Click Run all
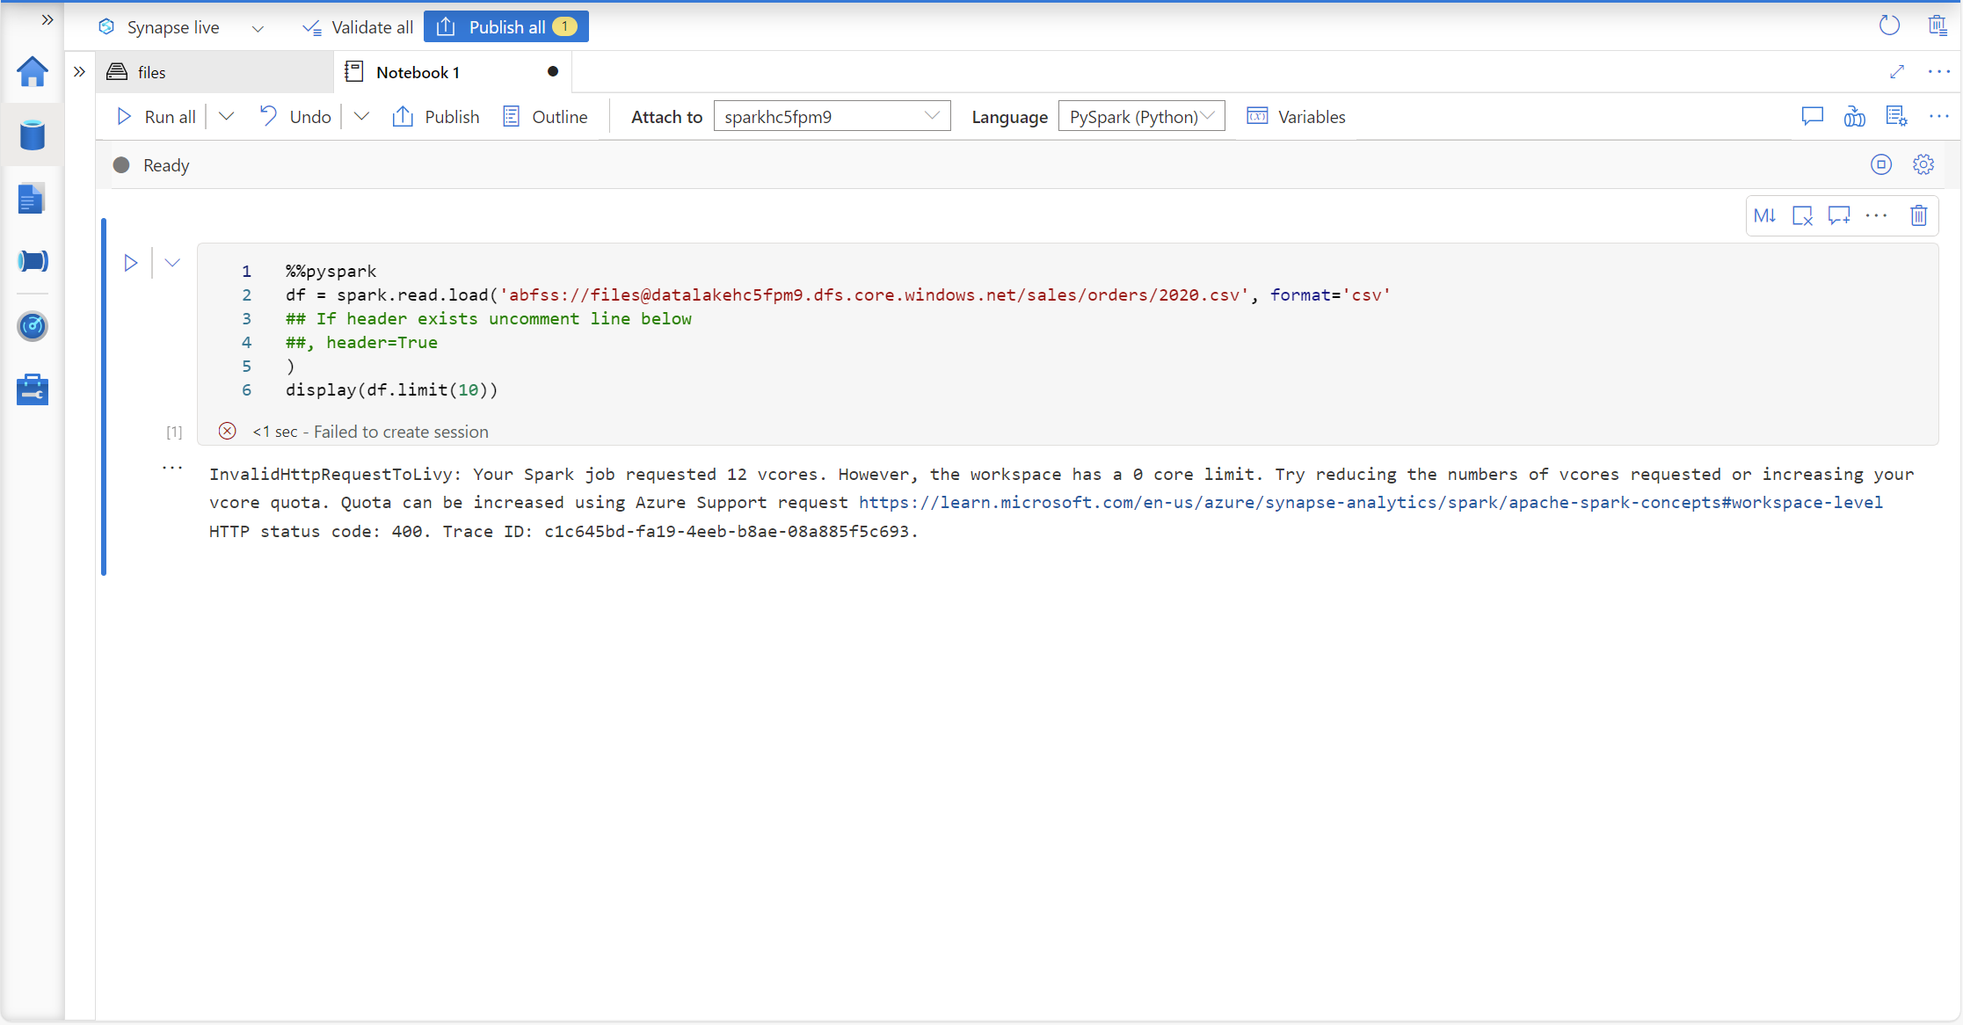This screenshot has height=1025, width=1963. click(x=156, y=117)
